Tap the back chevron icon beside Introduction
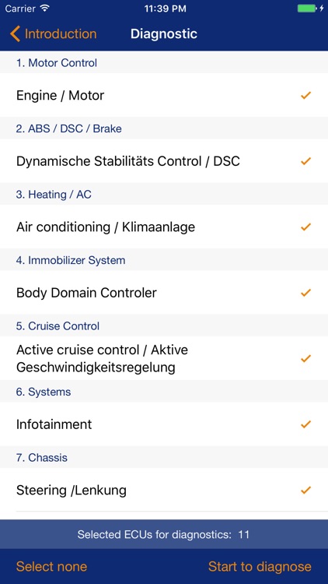 tap(16, 34)
